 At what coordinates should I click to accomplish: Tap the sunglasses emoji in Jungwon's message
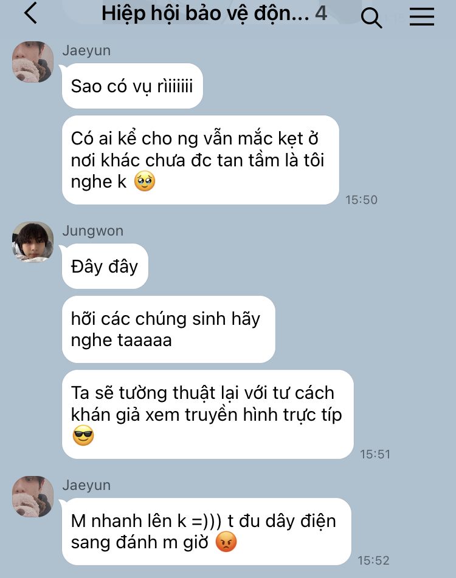click(83, 435)
